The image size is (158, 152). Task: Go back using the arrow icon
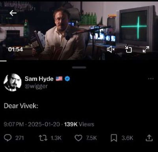[13, 13]
